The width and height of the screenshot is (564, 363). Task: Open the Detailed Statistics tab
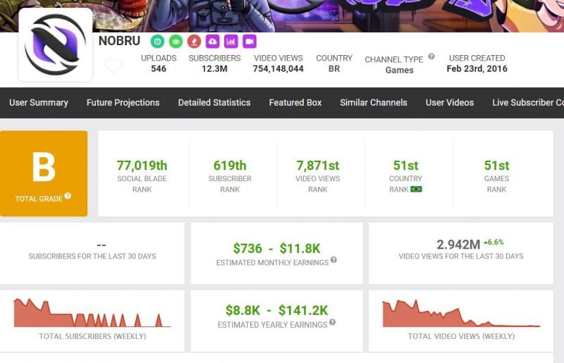[x=214, y=103]
